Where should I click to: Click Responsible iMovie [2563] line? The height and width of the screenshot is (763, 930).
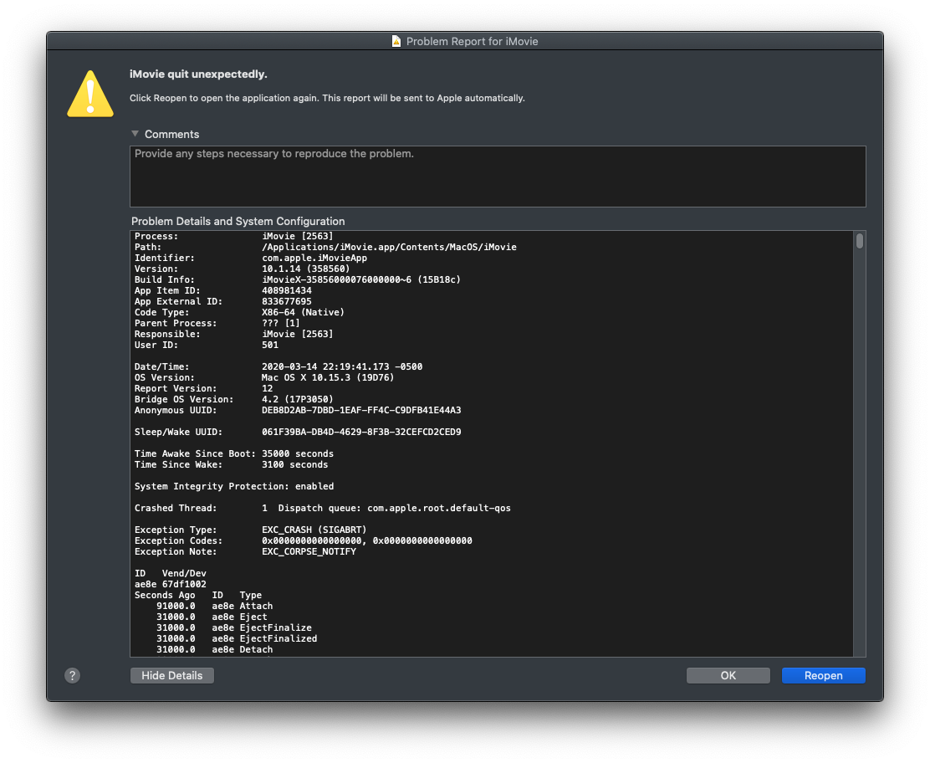233,334
